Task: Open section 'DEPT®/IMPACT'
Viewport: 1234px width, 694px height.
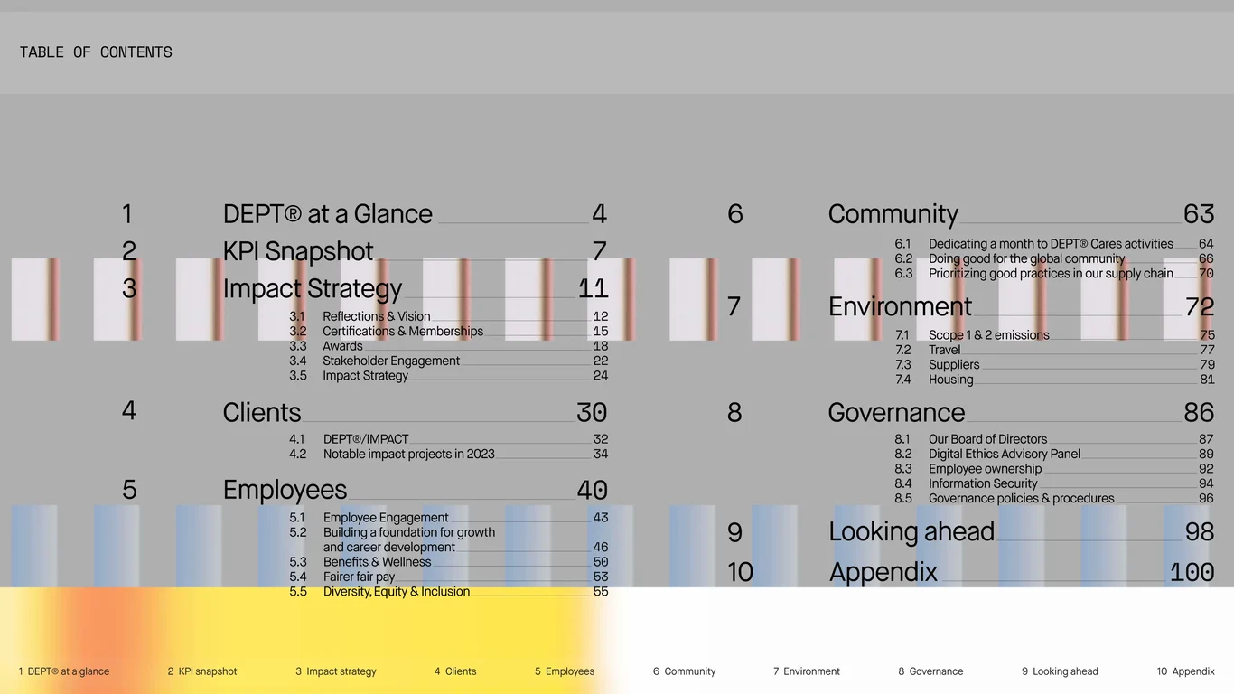Action: pyautogui.click(x=366, y=439)
